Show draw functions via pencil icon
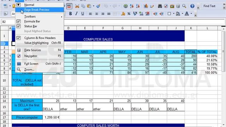Image resolution: width=226 pixels, height=127 pixels. (152, 6)
